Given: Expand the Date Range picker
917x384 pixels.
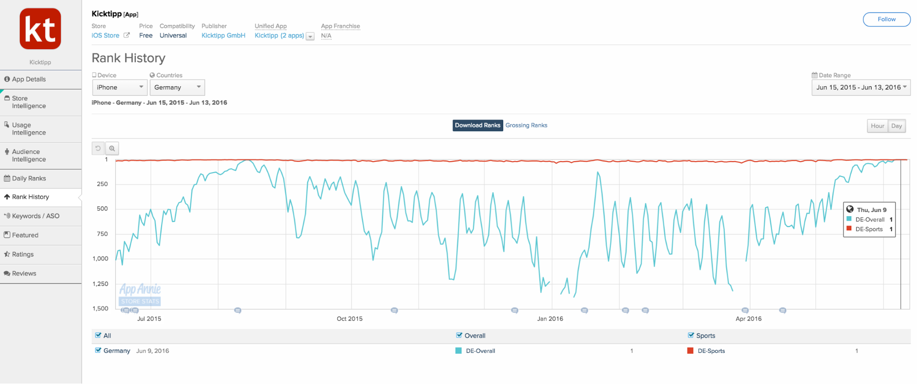Looking at the screenshot, I should point(861,87).
